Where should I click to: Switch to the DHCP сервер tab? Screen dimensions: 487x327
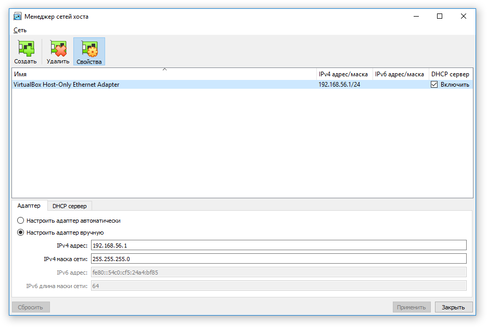coord(70,206)
